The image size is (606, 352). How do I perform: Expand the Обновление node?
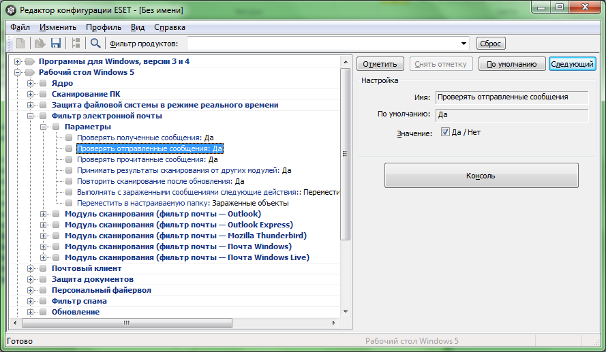click(30, 312)
